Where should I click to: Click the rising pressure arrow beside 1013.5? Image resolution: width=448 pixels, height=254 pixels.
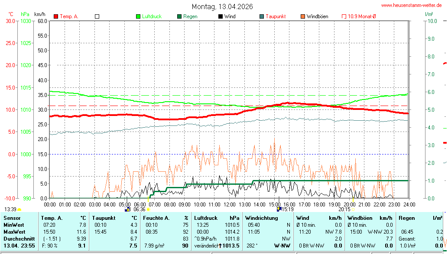(220, 246)
